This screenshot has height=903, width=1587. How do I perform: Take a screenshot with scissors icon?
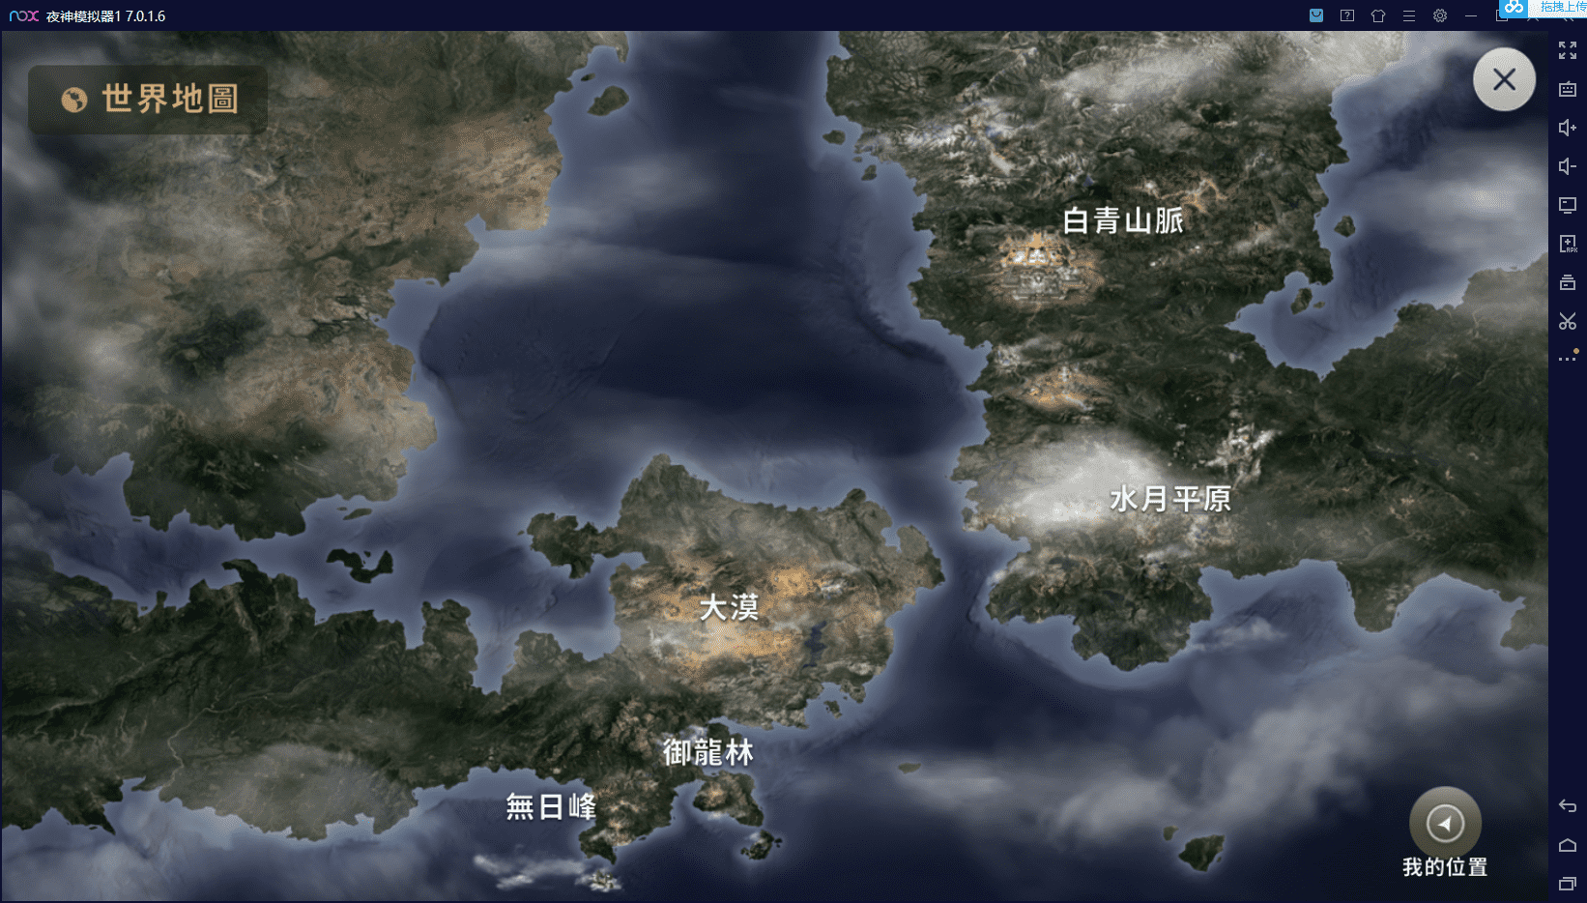(1568, 321)
